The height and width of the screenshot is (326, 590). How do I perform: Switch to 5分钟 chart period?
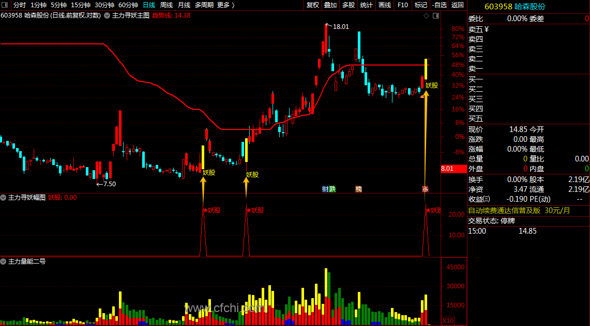point(59,5)
